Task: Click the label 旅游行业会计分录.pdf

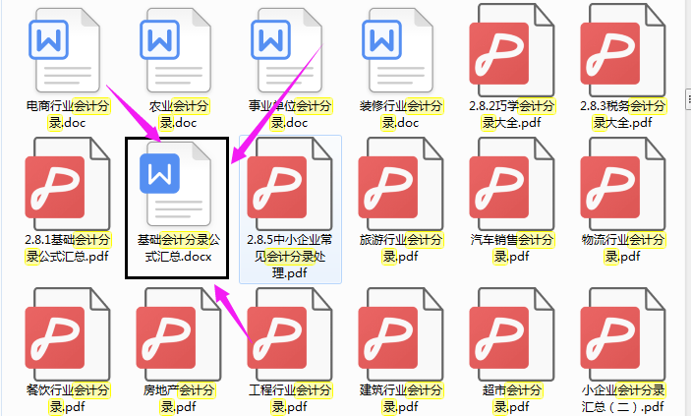Action: click(401, 248)
